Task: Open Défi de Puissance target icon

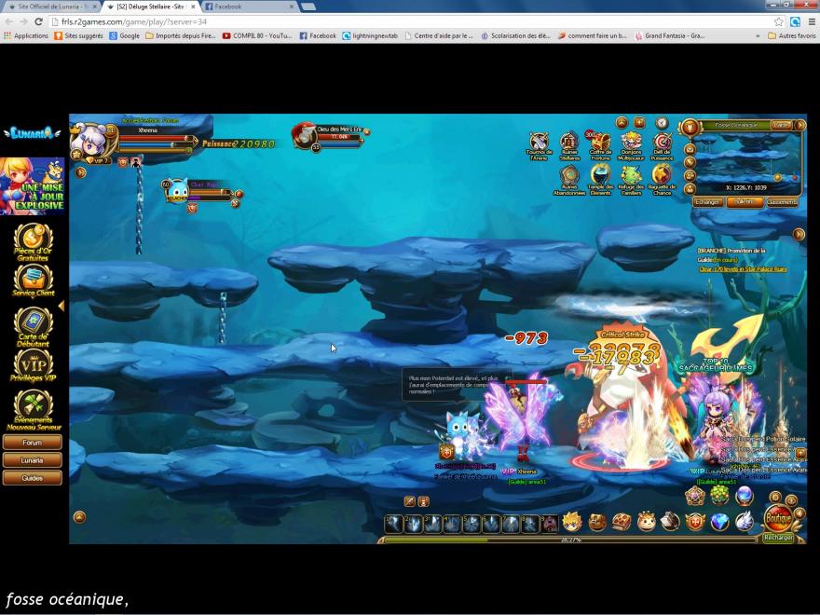Action: 662,143
